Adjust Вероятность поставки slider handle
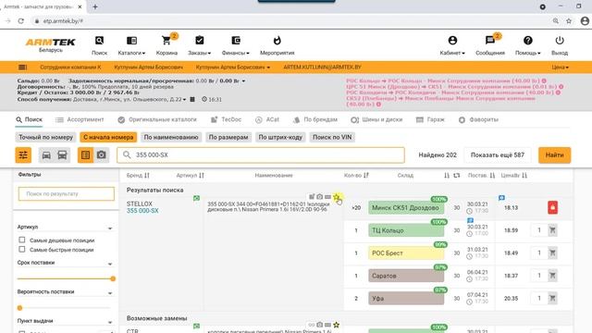 [x=20, y=308]
